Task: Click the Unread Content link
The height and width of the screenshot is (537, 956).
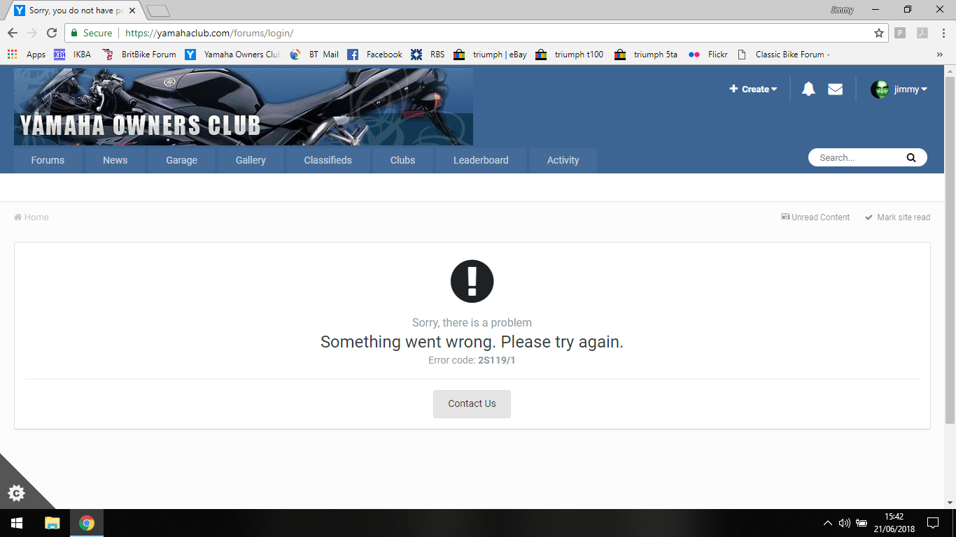Action: 815,217
